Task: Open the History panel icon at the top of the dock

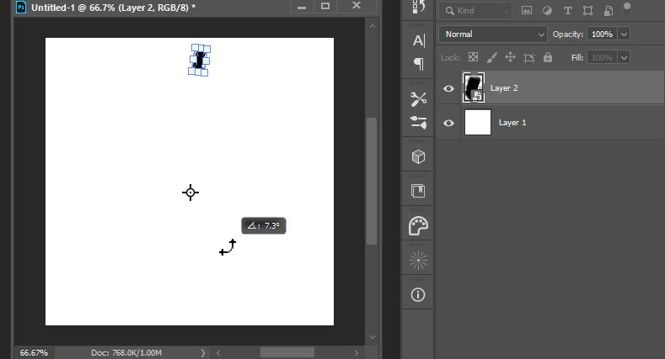Action: click(418, 7)
